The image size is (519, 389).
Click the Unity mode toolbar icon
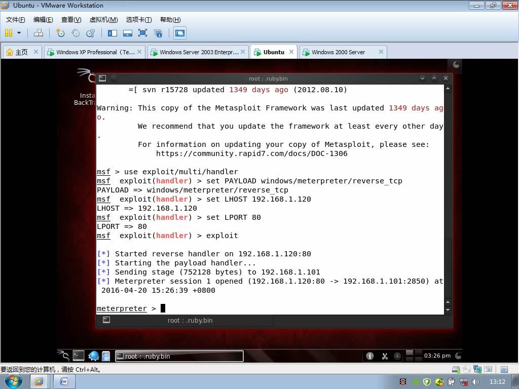tap(158, 33)
